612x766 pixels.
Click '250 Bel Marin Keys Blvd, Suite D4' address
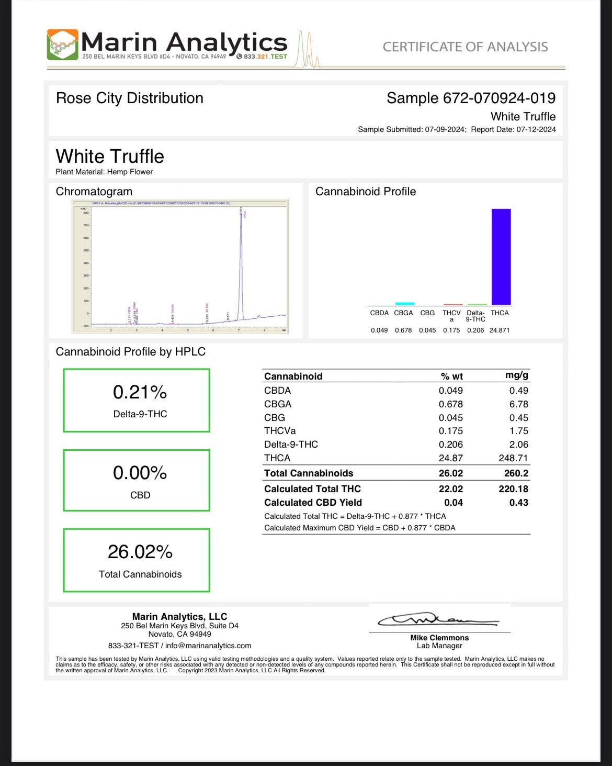180,626
